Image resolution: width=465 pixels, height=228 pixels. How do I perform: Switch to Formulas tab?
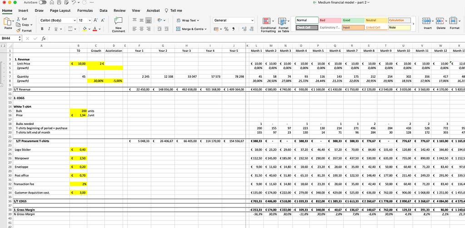click(x=85, y=10)
